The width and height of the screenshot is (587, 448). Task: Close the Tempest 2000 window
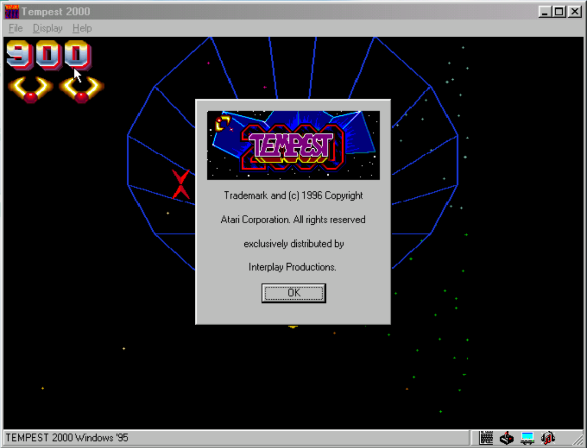tap(575, 12)
